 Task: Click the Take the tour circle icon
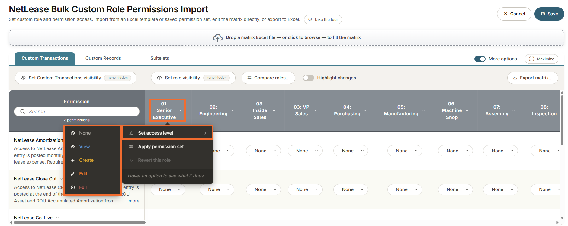point(310,19)
